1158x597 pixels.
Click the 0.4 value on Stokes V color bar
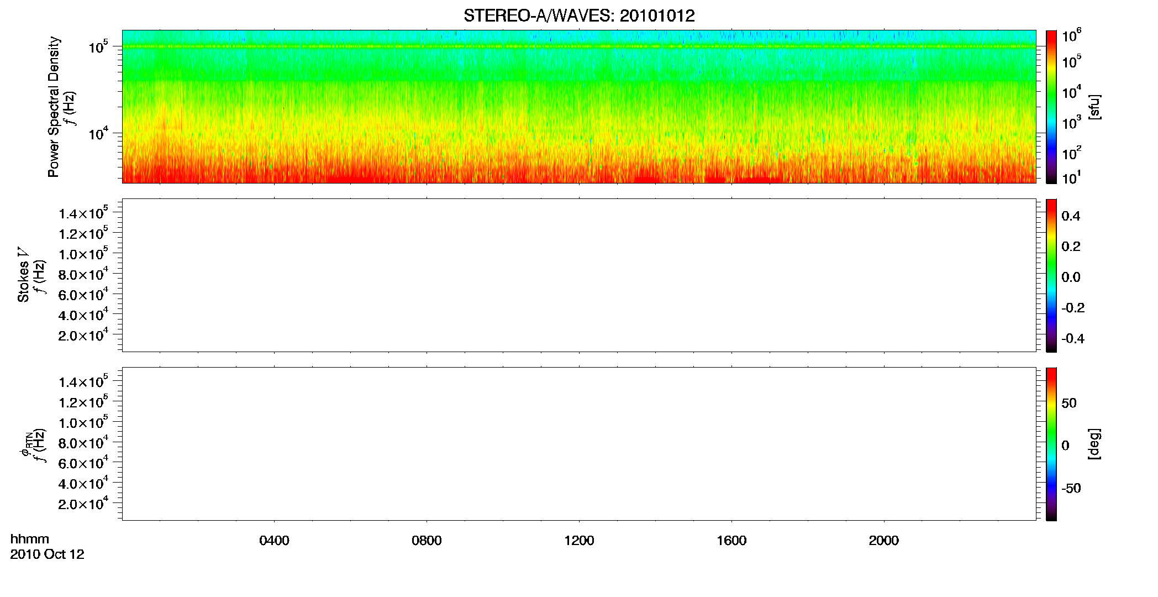click(x=1071, y=216)
